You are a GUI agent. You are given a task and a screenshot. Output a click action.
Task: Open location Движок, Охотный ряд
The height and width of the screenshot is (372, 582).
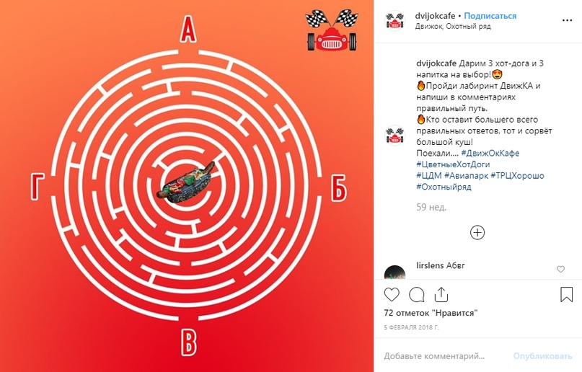[x=453, y=27]
